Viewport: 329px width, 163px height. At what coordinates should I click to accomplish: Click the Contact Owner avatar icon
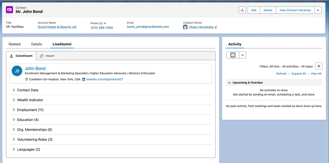click(185, 27)
